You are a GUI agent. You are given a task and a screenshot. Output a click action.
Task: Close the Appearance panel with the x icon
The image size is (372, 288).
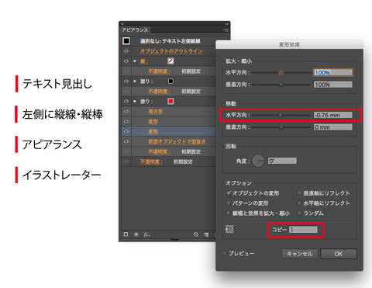pos(122,24)
